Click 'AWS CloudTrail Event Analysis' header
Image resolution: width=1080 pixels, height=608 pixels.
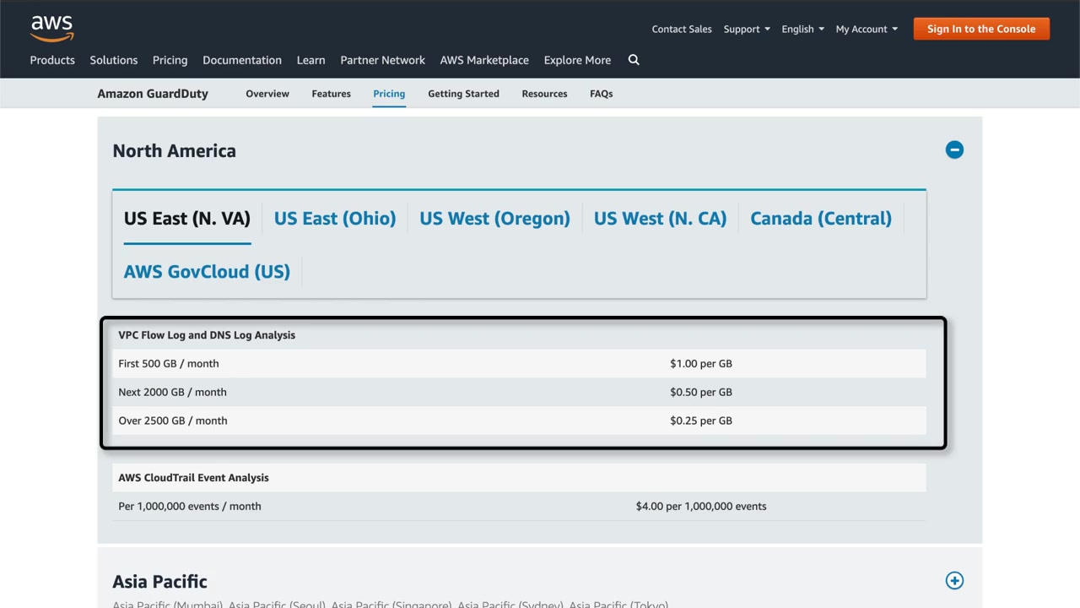click(193, 478)
